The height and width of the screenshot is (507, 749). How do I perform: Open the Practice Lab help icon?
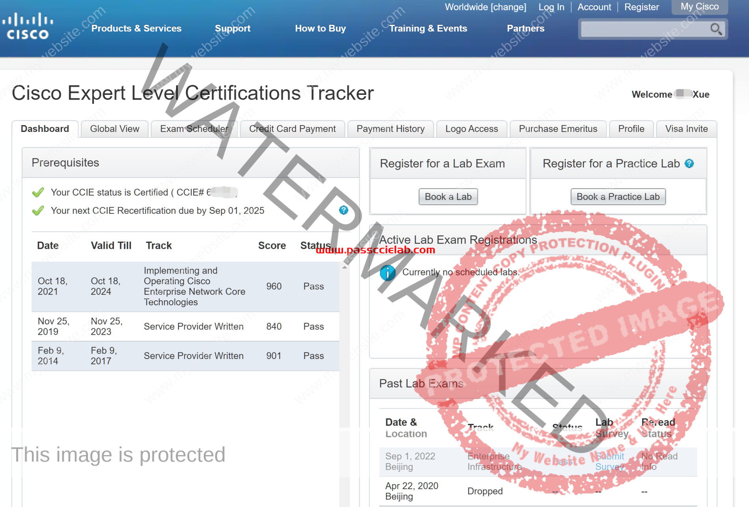coord(689,164)
